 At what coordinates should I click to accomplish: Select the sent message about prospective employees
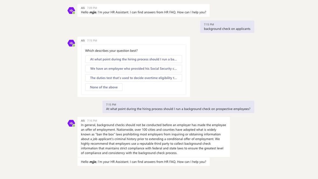pyautogui.click(x=178, y=107)
